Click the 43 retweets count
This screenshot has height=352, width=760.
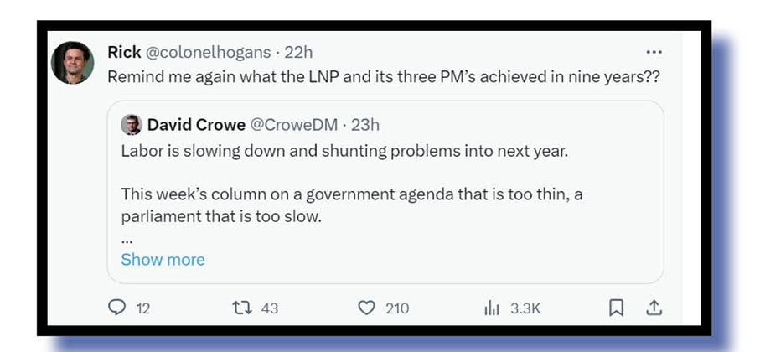pyautogui.click(x=269, y=308)
